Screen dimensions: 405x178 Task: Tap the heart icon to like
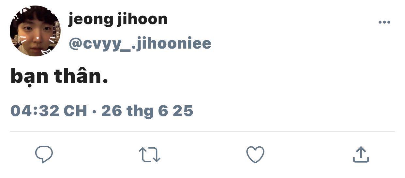[255, 155]
